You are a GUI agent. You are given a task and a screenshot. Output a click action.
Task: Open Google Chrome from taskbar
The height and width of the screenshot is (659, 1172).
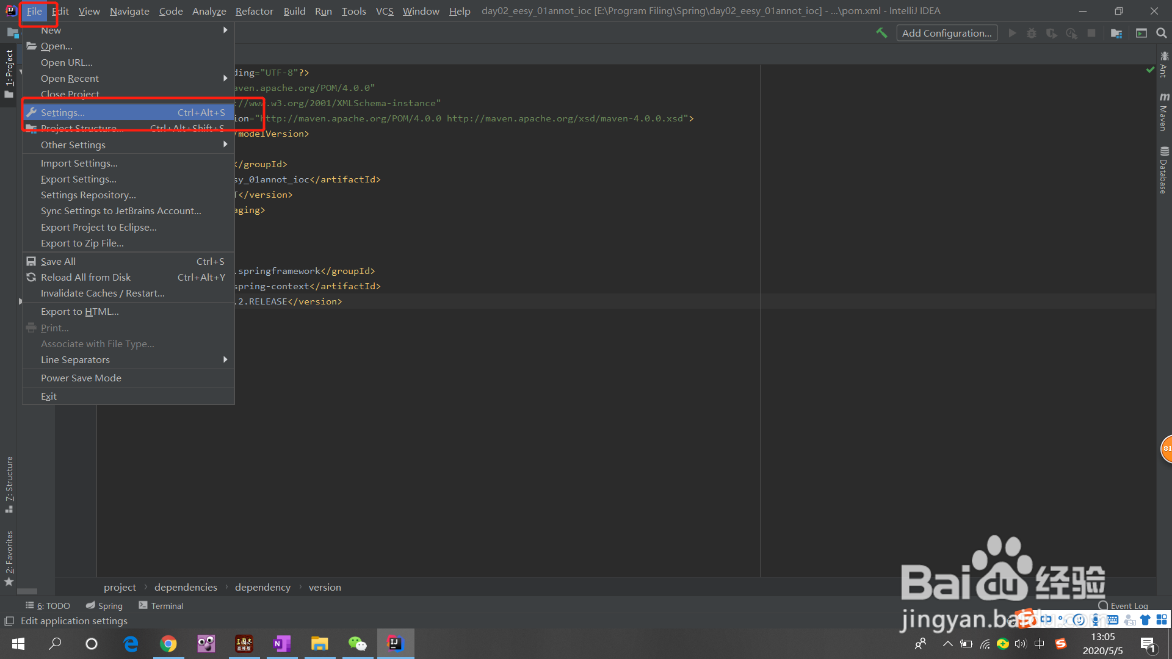coord(168,643)
